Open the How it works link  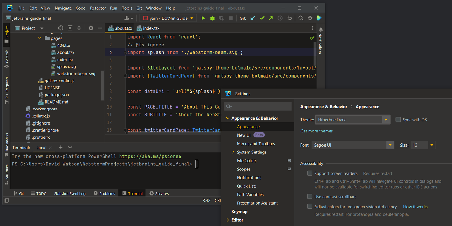[x=415, y=207]
